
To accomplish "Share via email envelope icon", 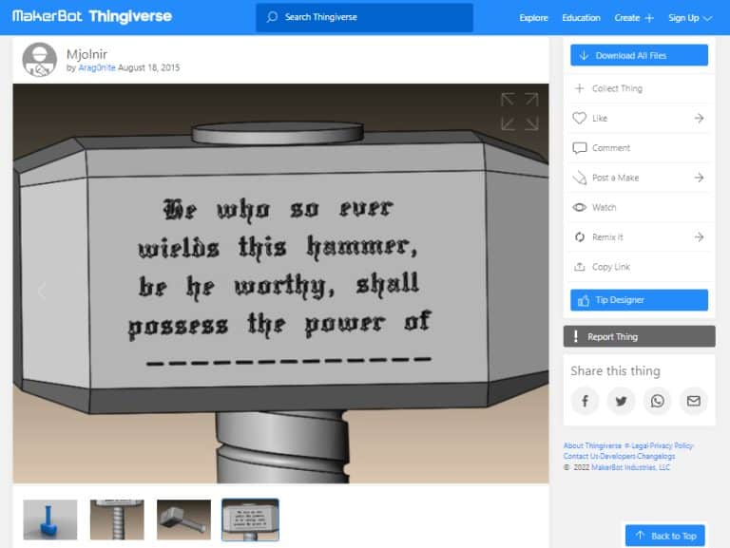I will tap(694, 401).
